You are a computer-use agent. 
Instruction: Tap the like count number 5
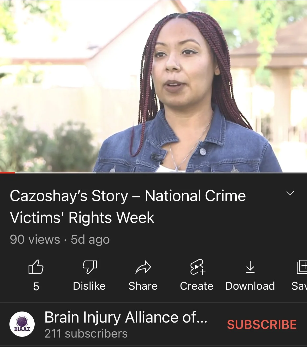click(36, 287)
